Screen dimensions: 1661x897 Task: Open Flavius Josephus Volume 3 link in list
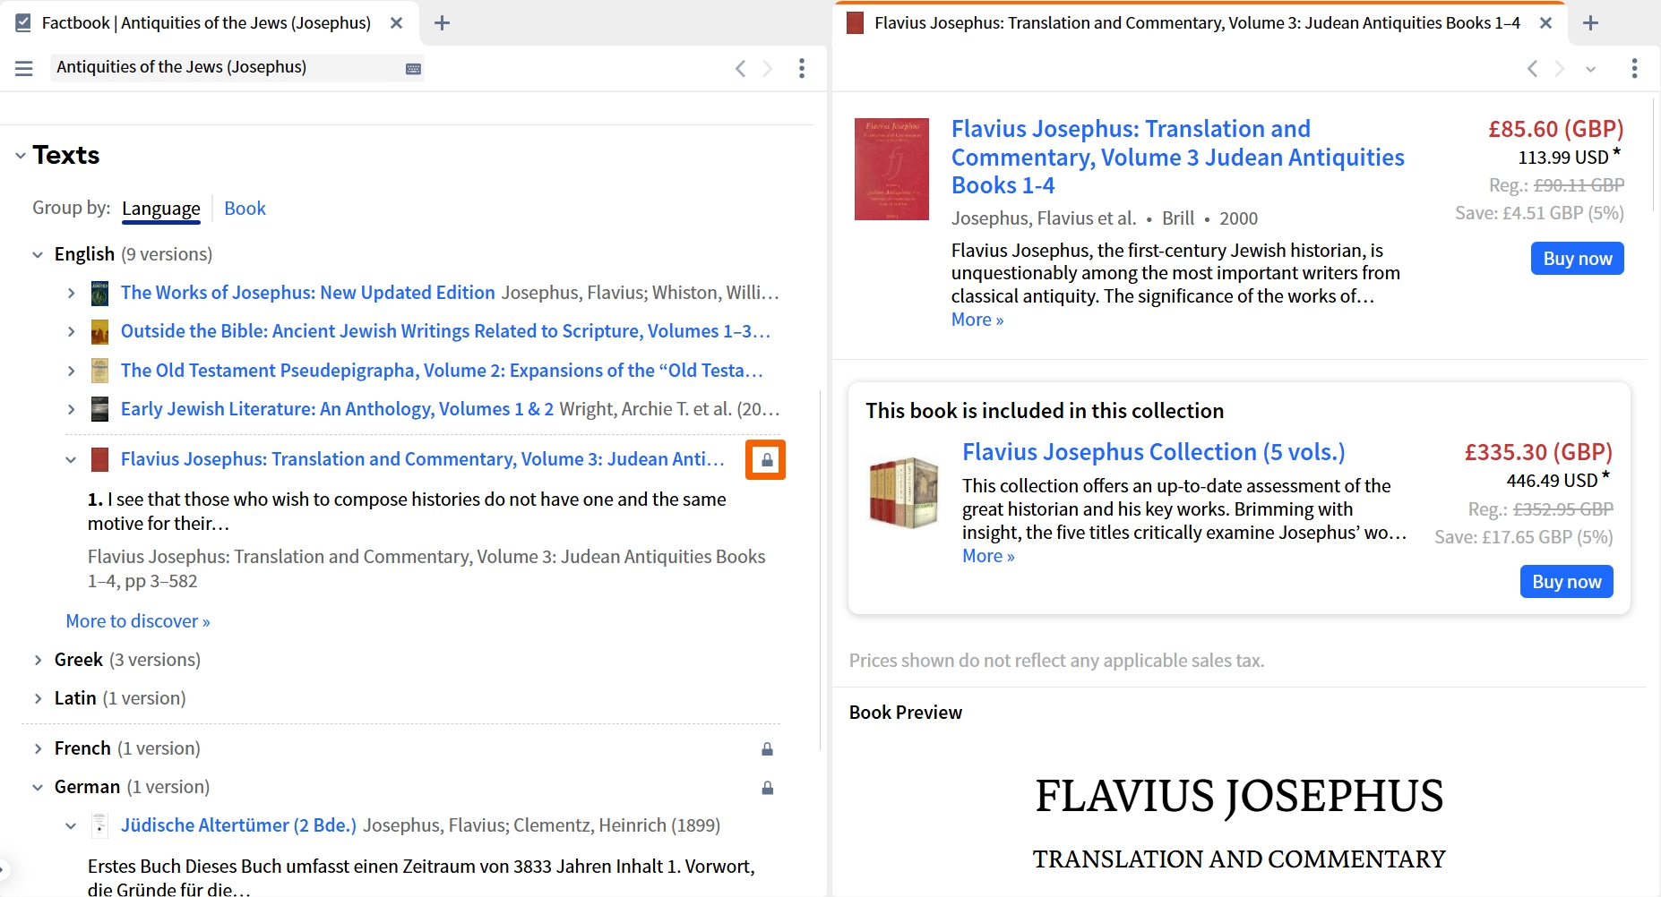pos(422,459)
